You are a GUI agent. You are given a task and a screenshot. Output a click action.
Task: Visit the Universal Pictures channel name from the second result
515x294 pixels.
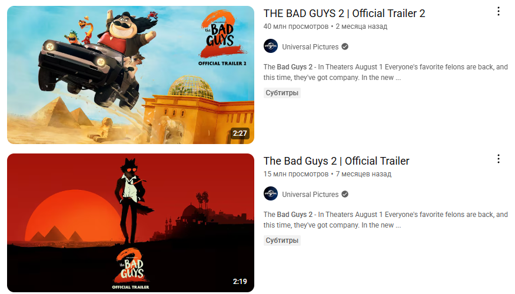[x=310, y=195]
